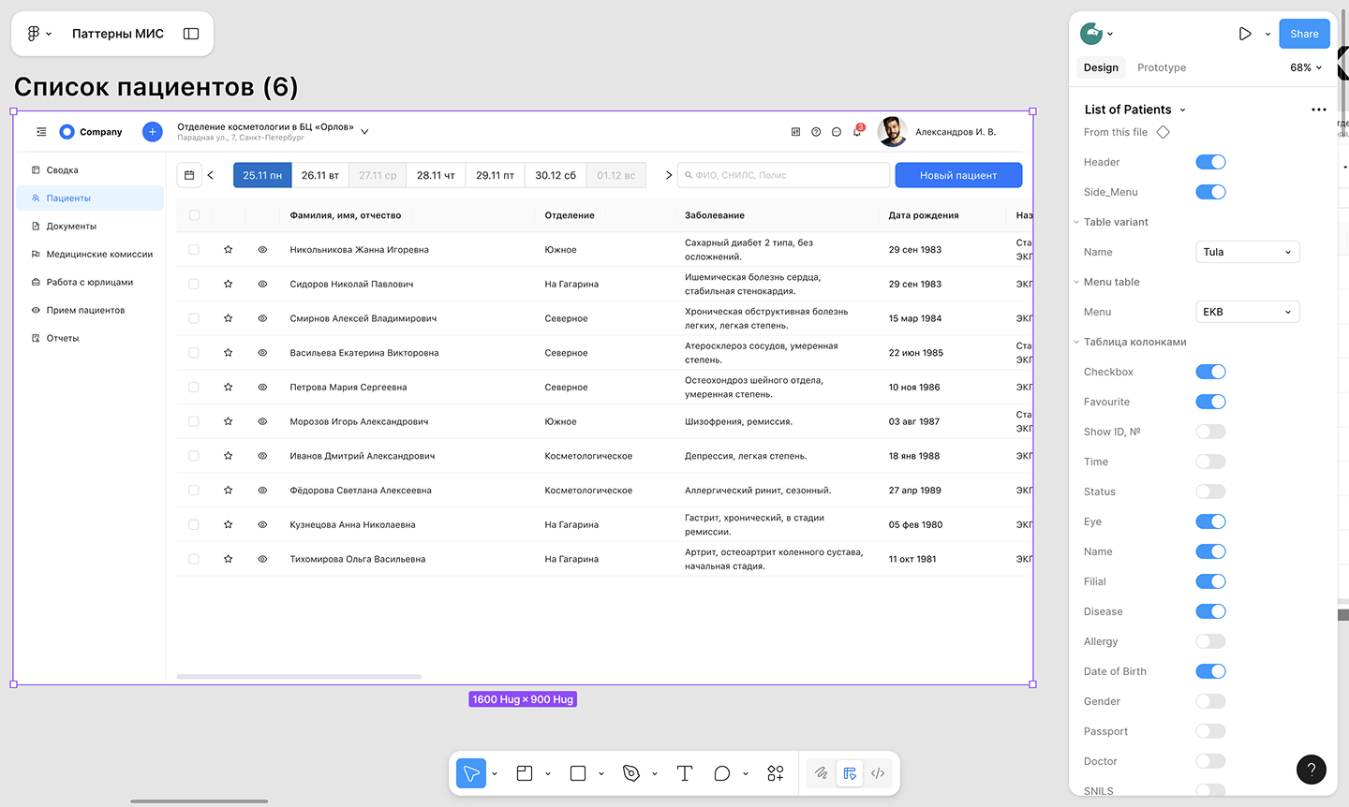Screen dimensions: 1349x807
Task: Switch to the Prototype tab
Action: pyautogui.click(x=1161, y=67)
